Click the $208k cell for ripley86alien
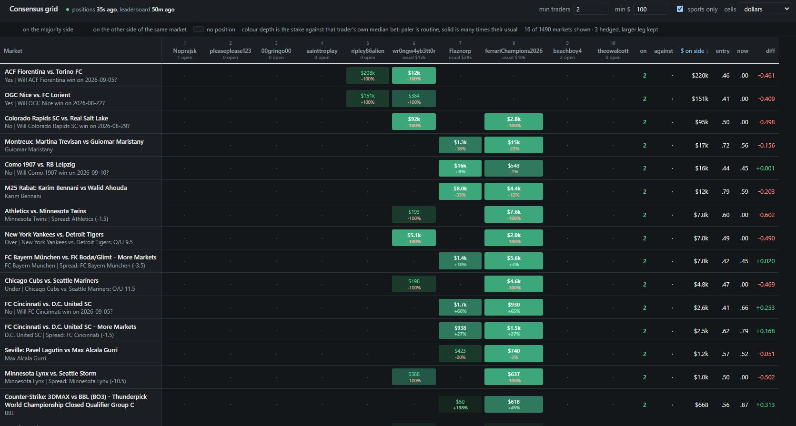 click(x=368, y=76)
